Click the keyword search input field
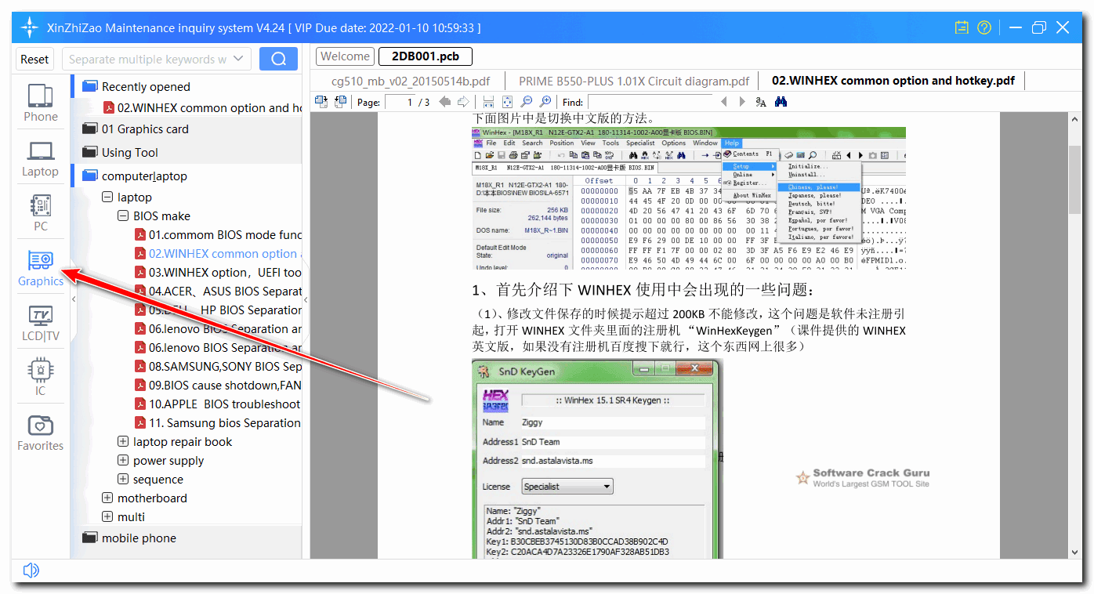 coord(149,59)
